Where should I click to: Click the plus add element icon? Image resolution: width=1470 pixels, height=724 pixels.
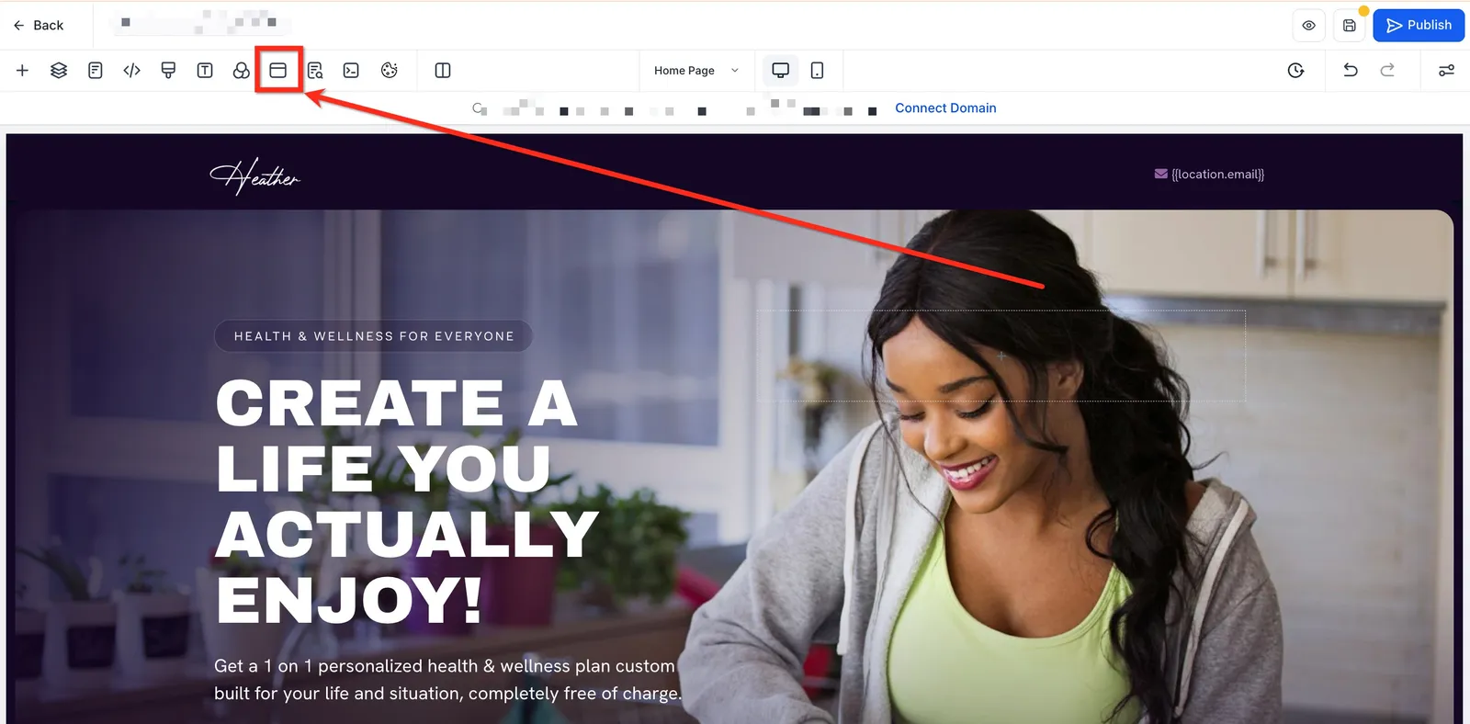pyautogui.click(x=22, y=71)
